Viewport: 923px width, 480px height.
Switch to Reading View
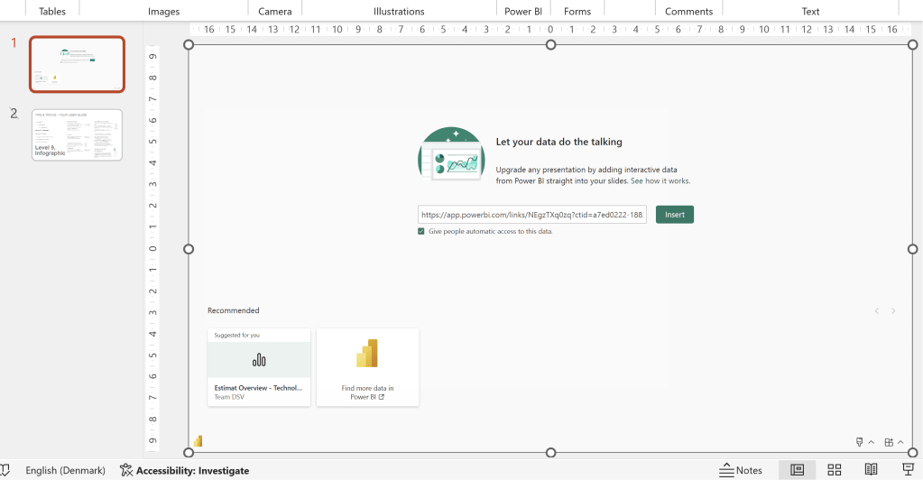coord(871,470)
